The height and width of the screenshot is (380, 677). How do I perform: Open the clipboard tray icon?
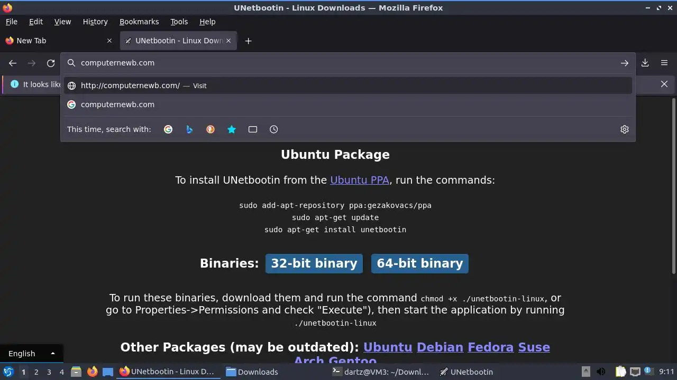[x=620, y=372]
